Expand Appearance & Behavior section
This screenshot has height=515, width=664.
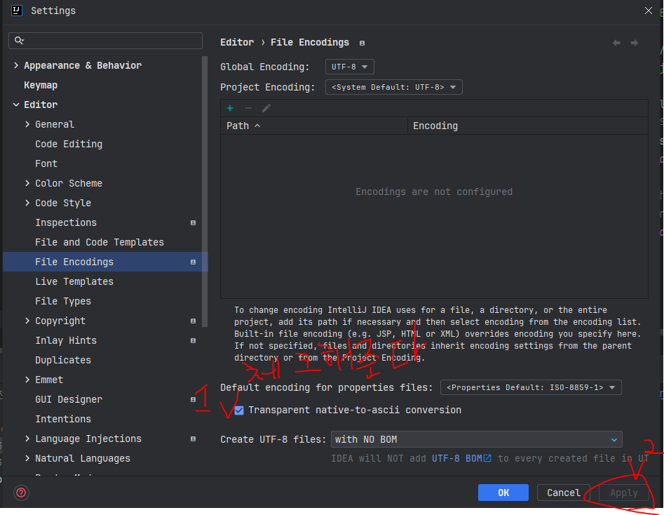coord(16,65)
